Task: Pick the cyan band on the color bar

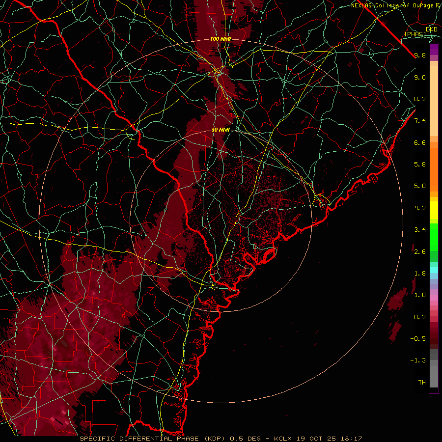Action: tap(434, 270)
